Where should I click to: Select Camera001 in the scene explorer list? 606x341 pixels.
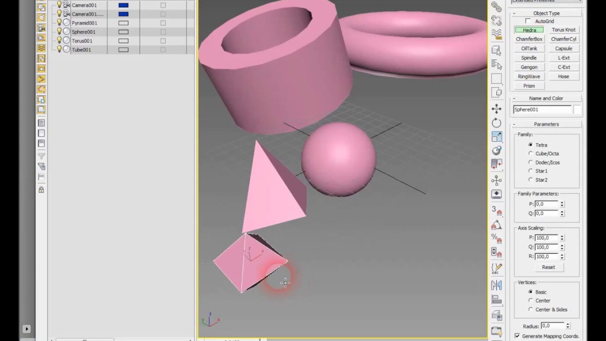coord(84,5)
